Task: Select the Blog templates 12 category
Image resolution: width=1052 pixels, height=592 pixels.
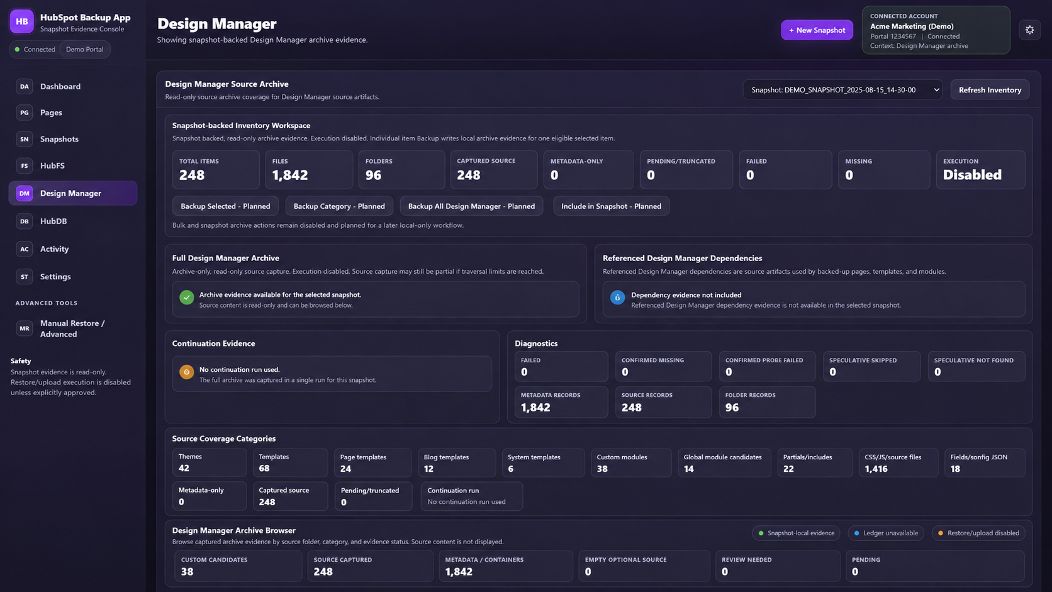Action: click(457, 462)
